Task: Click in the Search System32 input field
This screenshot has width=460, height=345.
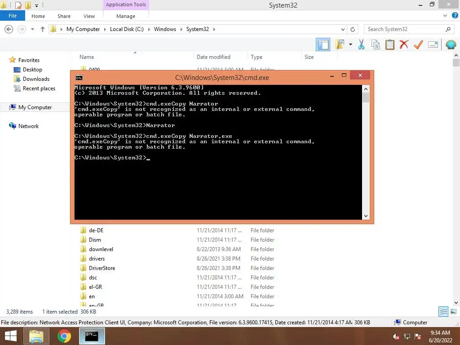Action: [405, 29]
